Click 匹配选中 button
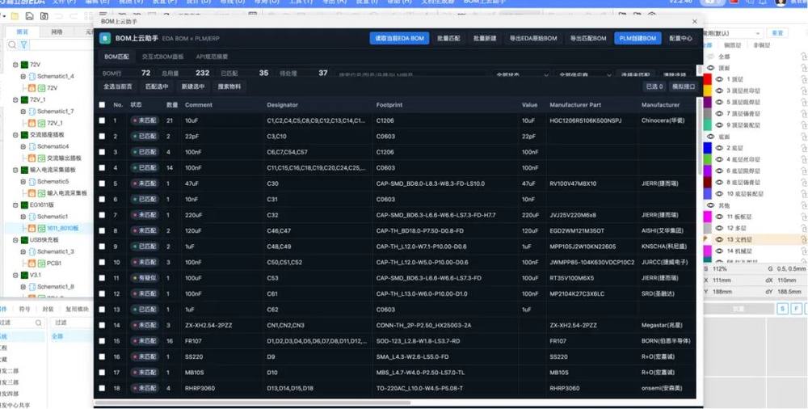808x409 pixels. 157,86
